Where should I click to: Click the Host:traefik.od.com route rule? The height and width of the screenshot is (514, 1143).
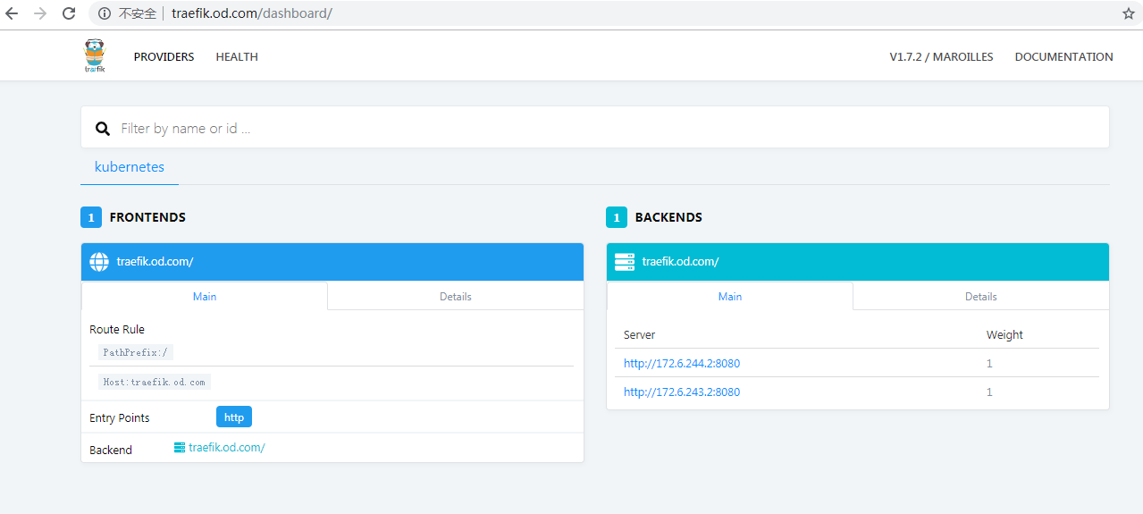[155, 382]
